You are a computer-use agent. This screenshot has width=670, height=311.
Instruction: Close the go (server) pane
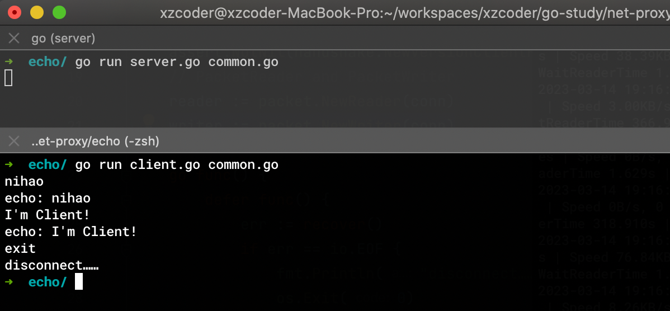point(14,39)
